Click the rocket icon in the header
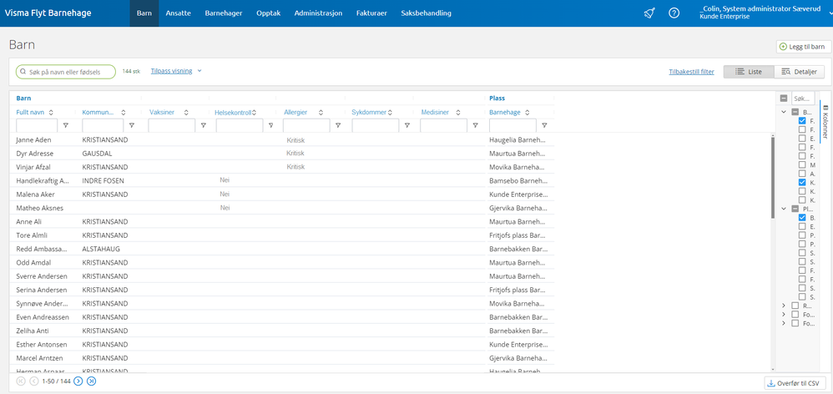 pyautogui.click(x=649, y=13)
